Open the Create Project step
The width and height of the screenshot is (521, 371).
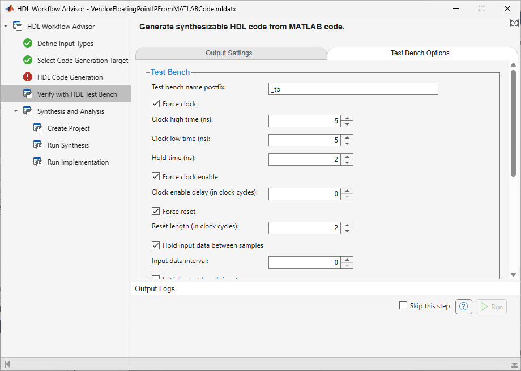coord(69,128)
